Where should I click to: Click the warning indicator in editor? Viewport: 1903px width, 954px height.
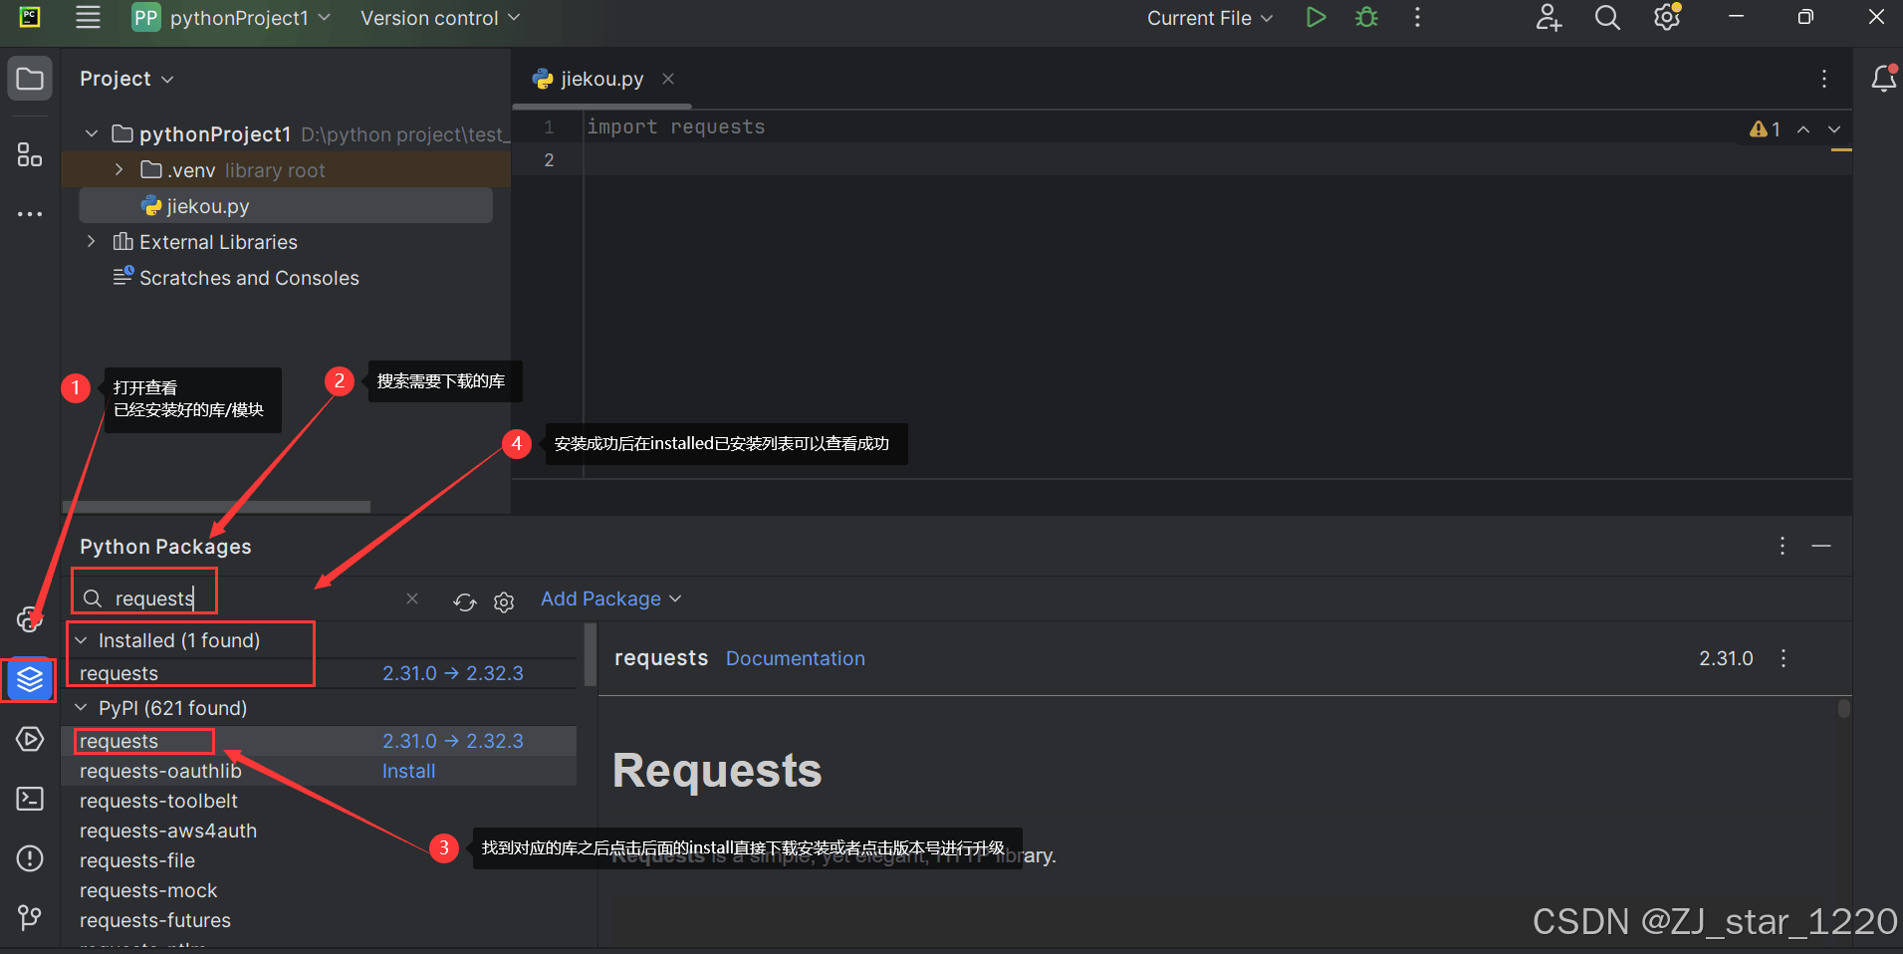tap(1766, 129)
